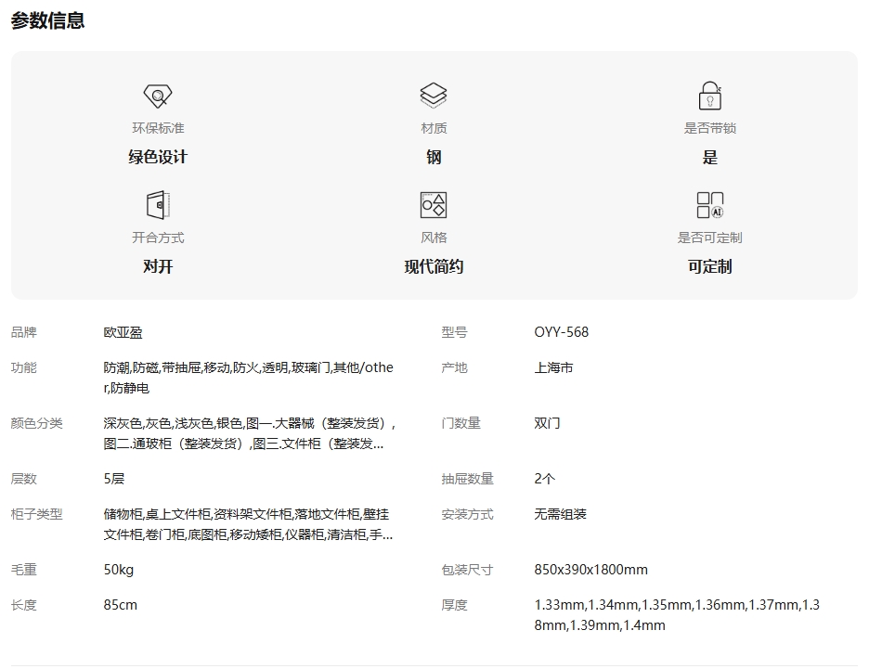Click the environmental standard diamond icon
Screen dimensions: 869x669
(x=158, y=96)
